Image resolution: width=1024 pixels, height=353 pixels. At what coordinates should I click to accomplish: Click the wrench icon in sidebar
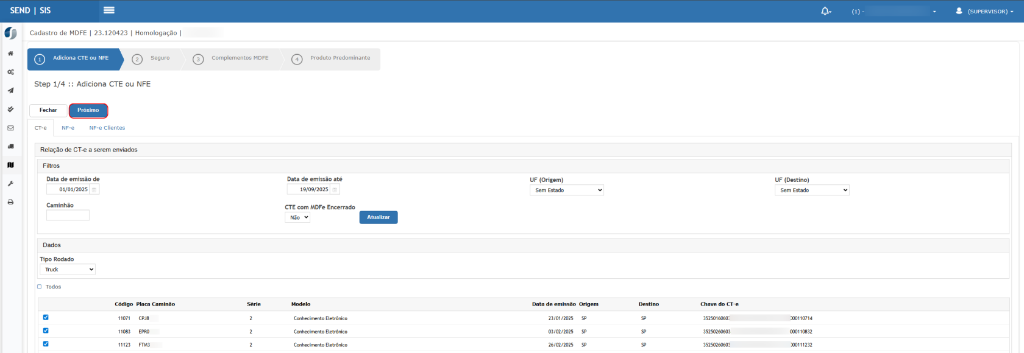(x=10, y=184)
